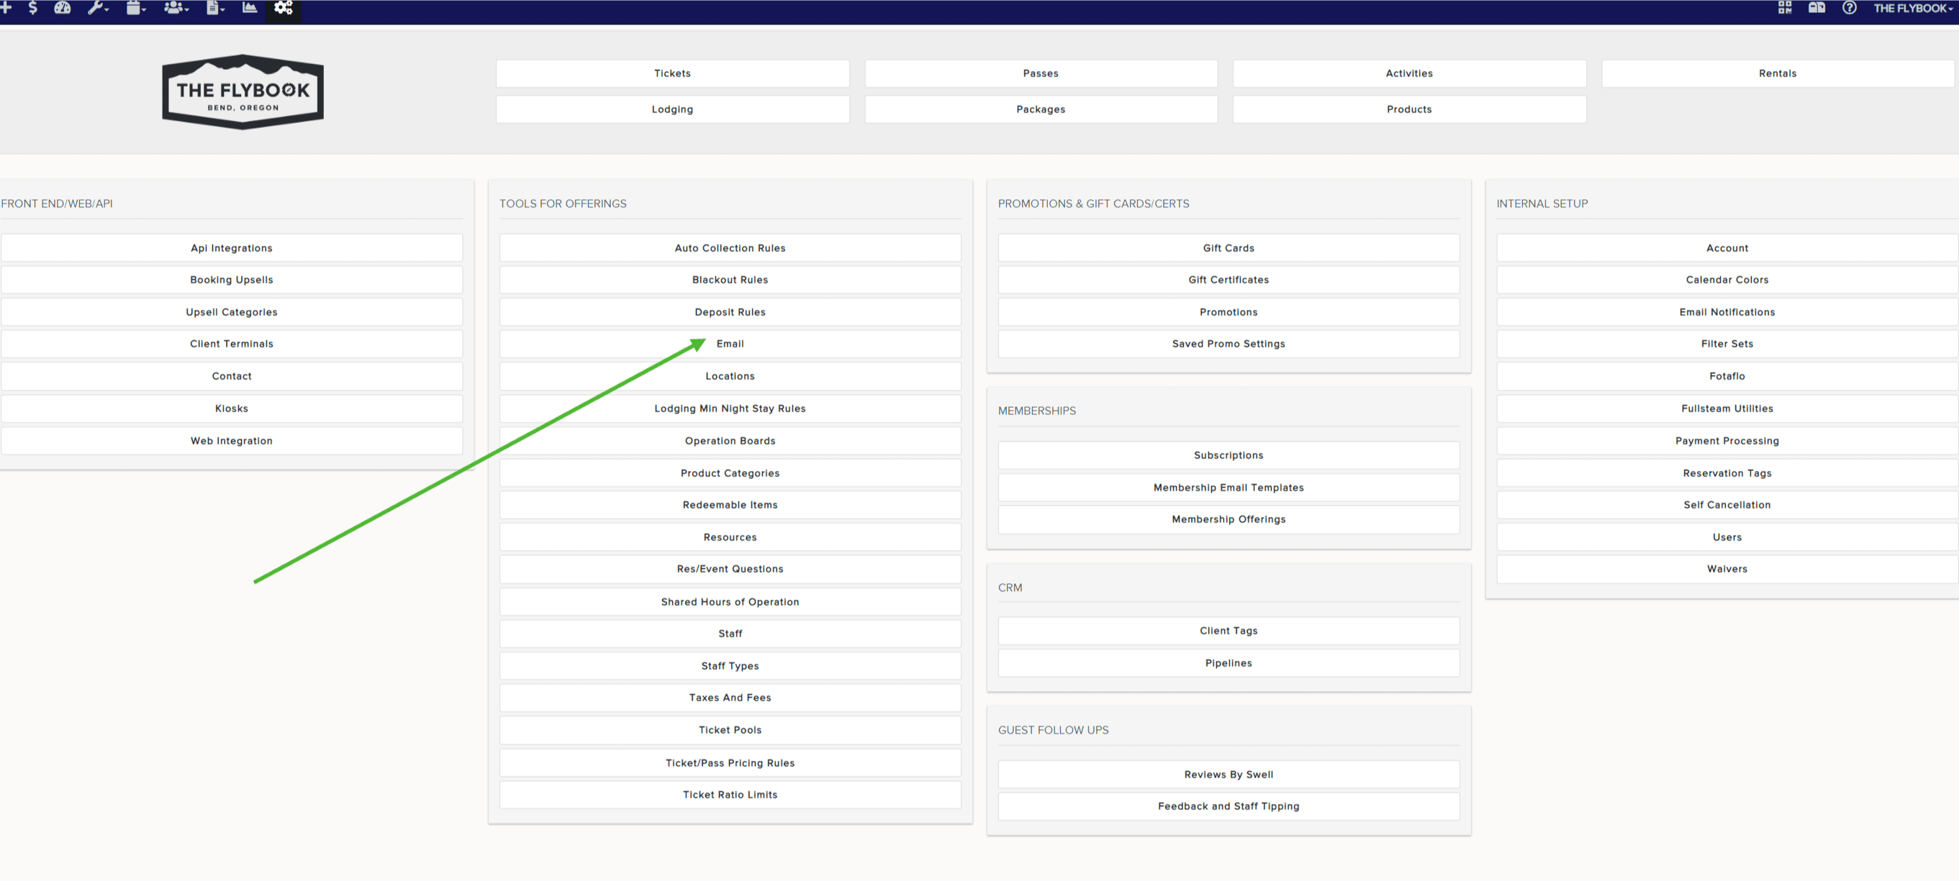Open the dashboard gauge icon
The width and height of the screenshot is (1959, 881).
point(63,8)
